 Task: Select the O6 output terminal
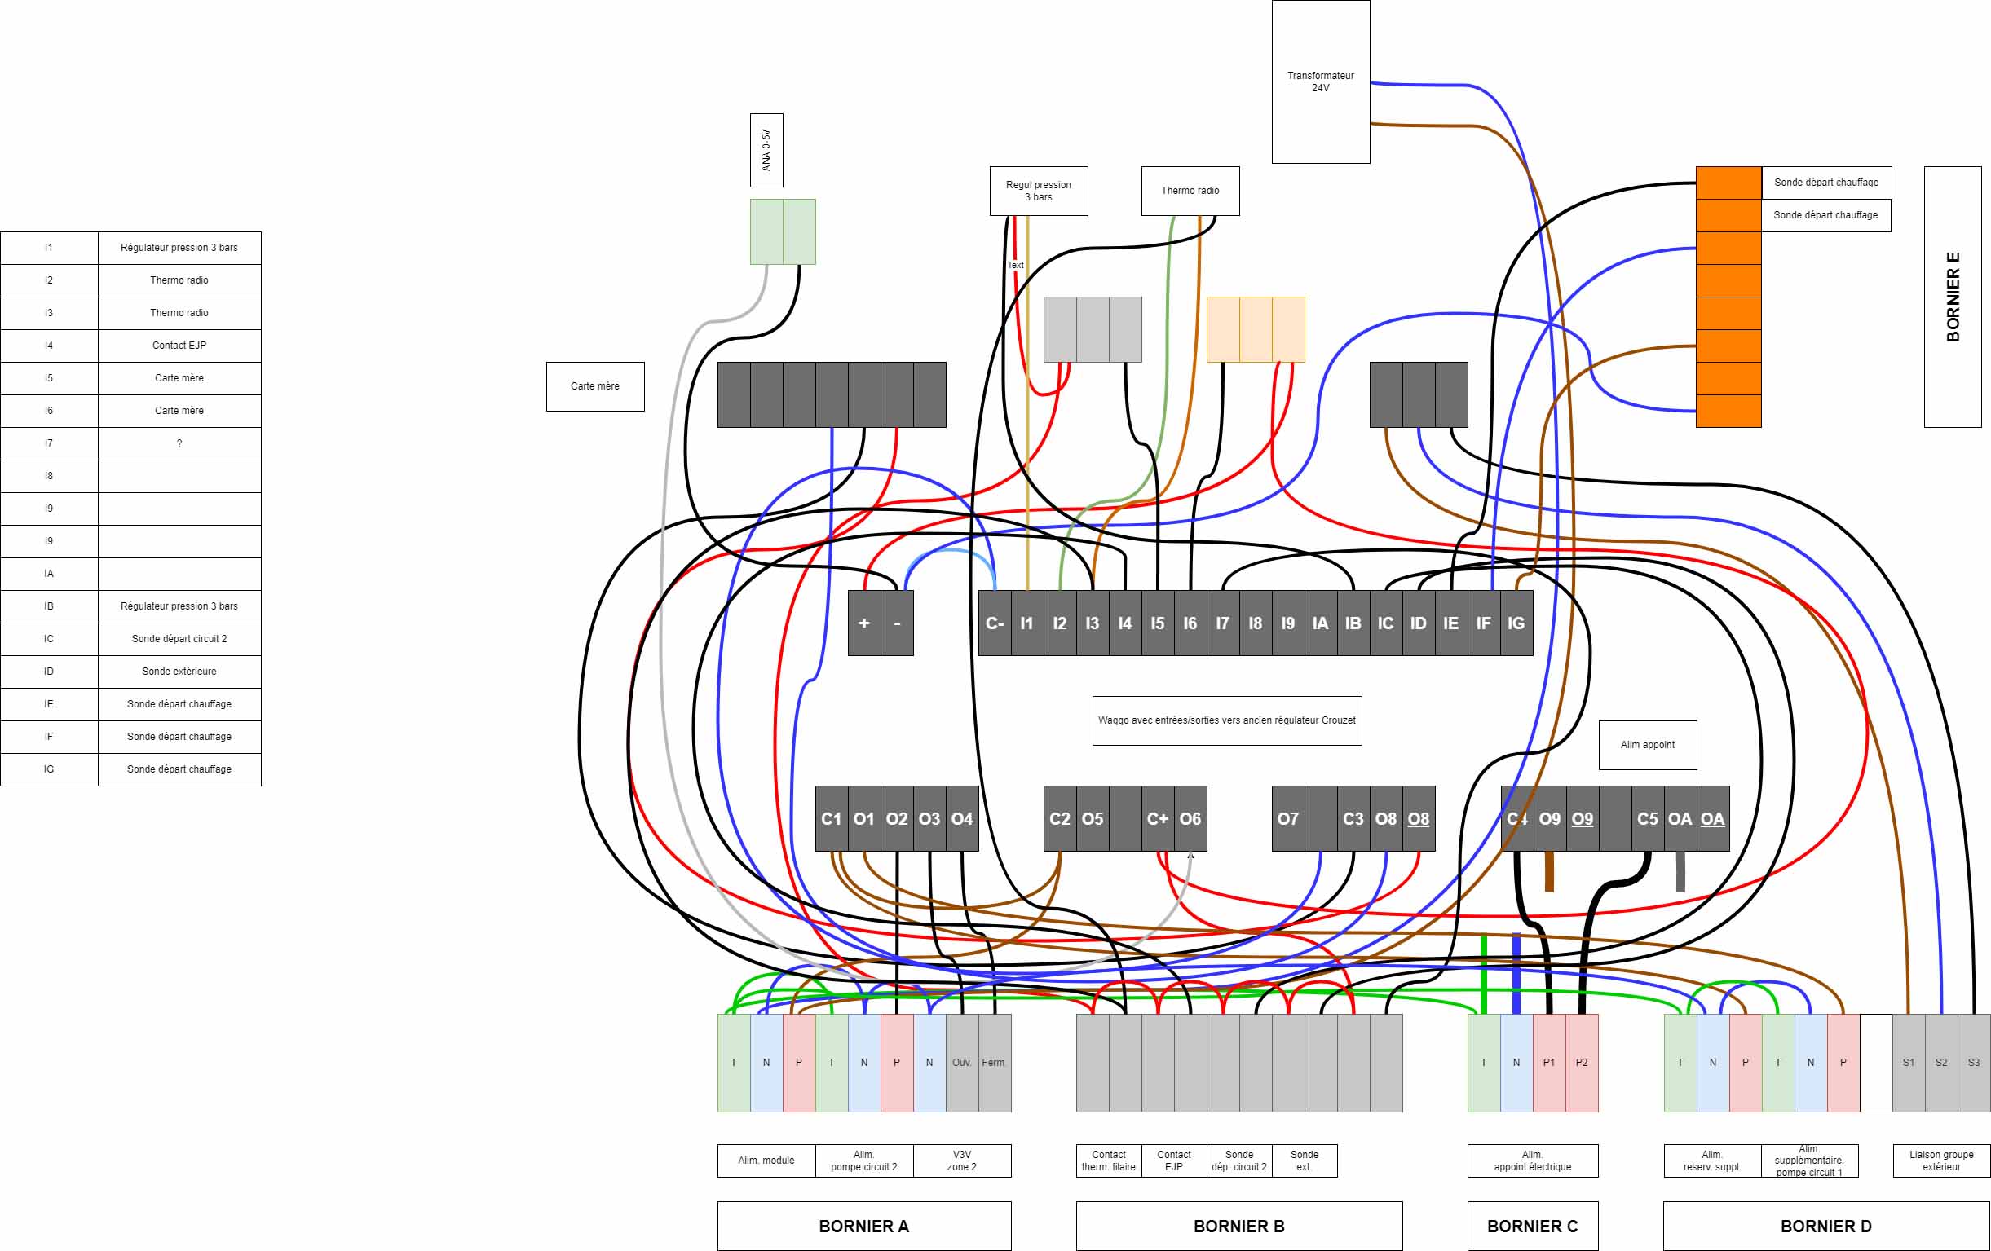[x=1190, y=818]
